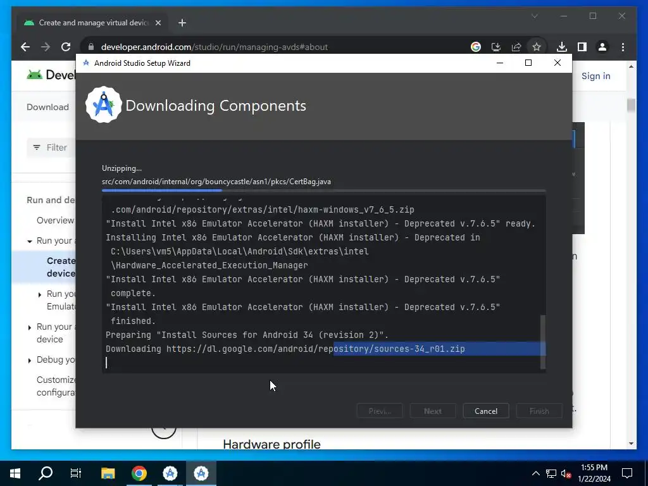Open Chrome tab search chevron
This screenshot has width=648, height=486.
coord(534,16)
